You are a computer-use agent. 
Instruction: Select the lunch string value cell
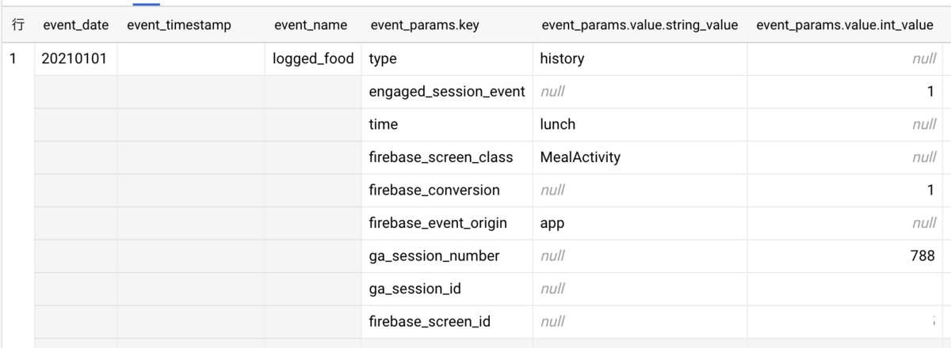pyautogui.click(x=640, y=124)
